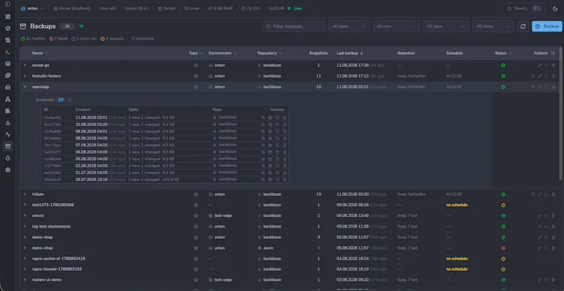Open the stopwatch timer icon in sidebar
This screenshot has height=291, width=564.
click(8, 158)
